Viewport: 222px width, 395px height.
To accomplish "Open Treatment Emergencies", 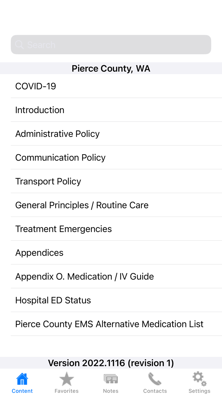I will 111,229.
